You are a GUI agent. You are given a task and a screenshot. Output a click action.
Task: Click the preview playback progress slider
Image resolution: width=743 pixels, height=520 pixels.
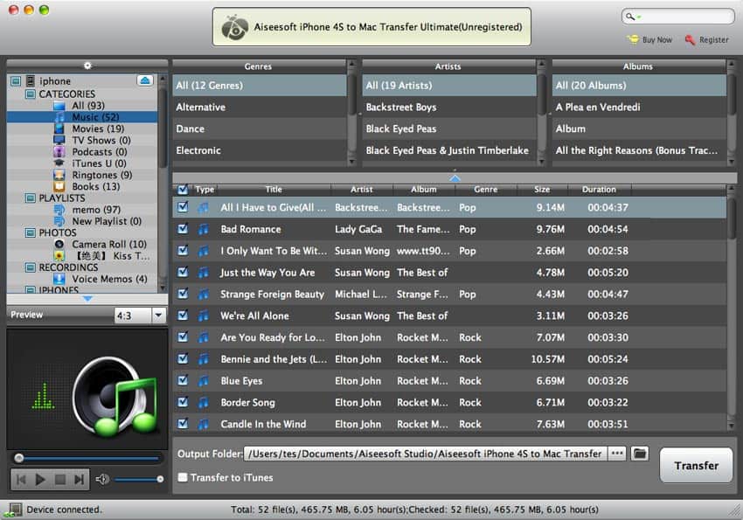point(87,458)
